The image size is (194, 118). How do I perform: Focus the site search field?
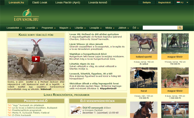(160, 28)
